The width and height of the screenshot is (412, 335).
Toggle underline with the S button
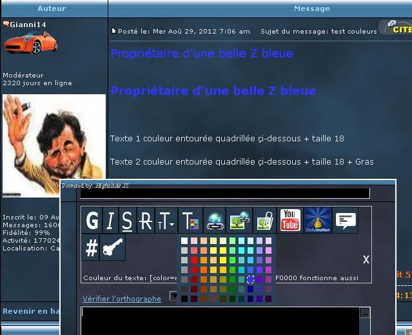point(128,221)
